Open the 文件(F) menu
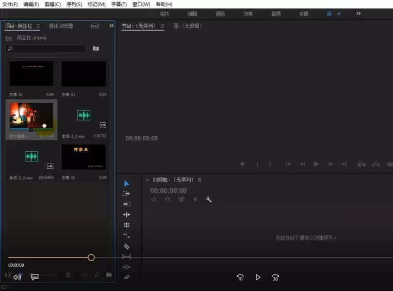The height and width of the screenshot is (291, 393). (x=10, y=4)
